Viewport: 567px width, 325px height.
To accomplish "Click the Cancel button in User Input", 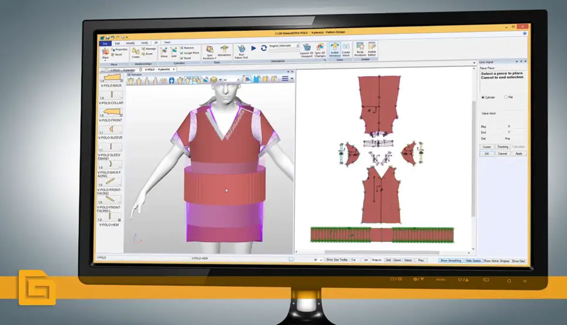I will 503,154.
